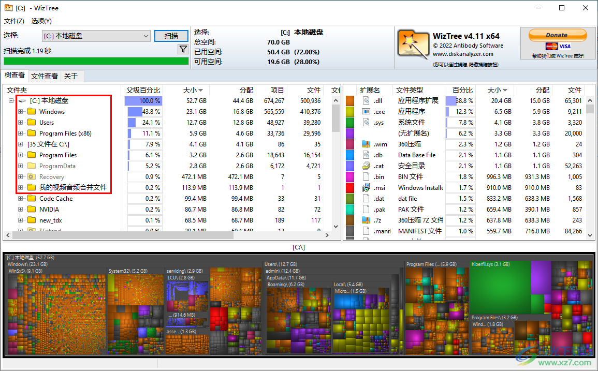Click the .msi installer icon
598x371 pixels.
[366, 188]
